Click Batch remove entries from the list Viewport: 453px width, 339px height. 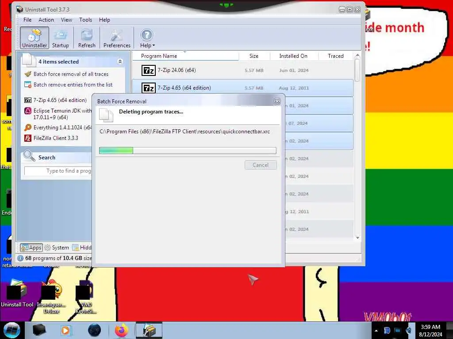click(x=73, y=85)
